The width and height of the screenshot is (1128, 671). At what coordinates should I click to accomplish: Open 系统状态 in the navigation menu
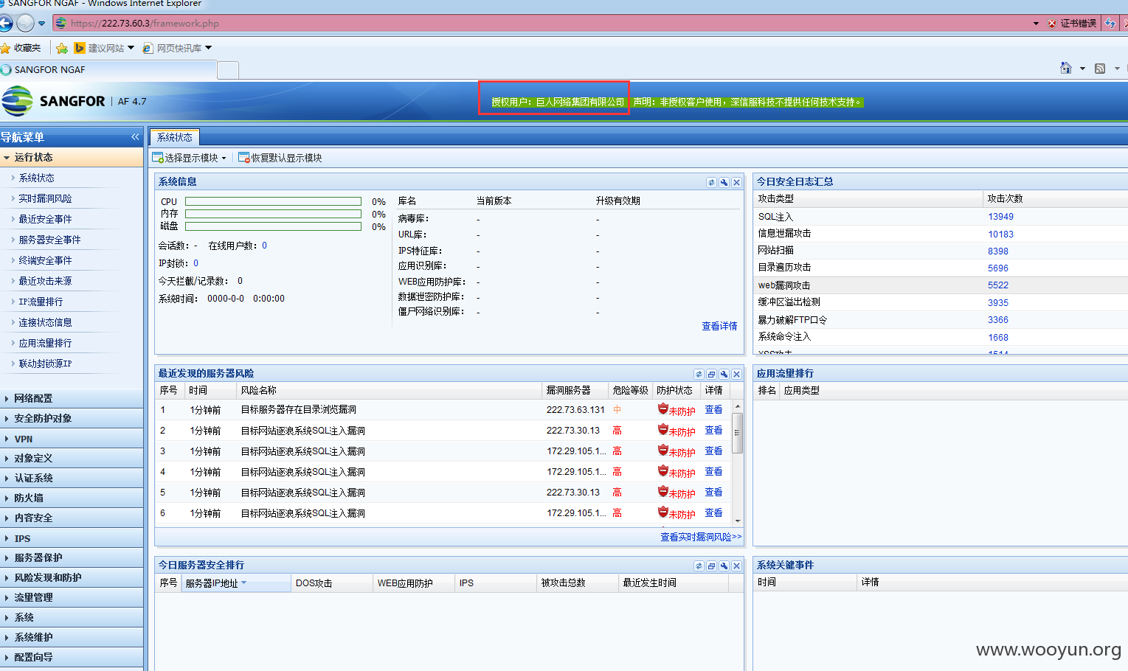click(x=37, y=178)
